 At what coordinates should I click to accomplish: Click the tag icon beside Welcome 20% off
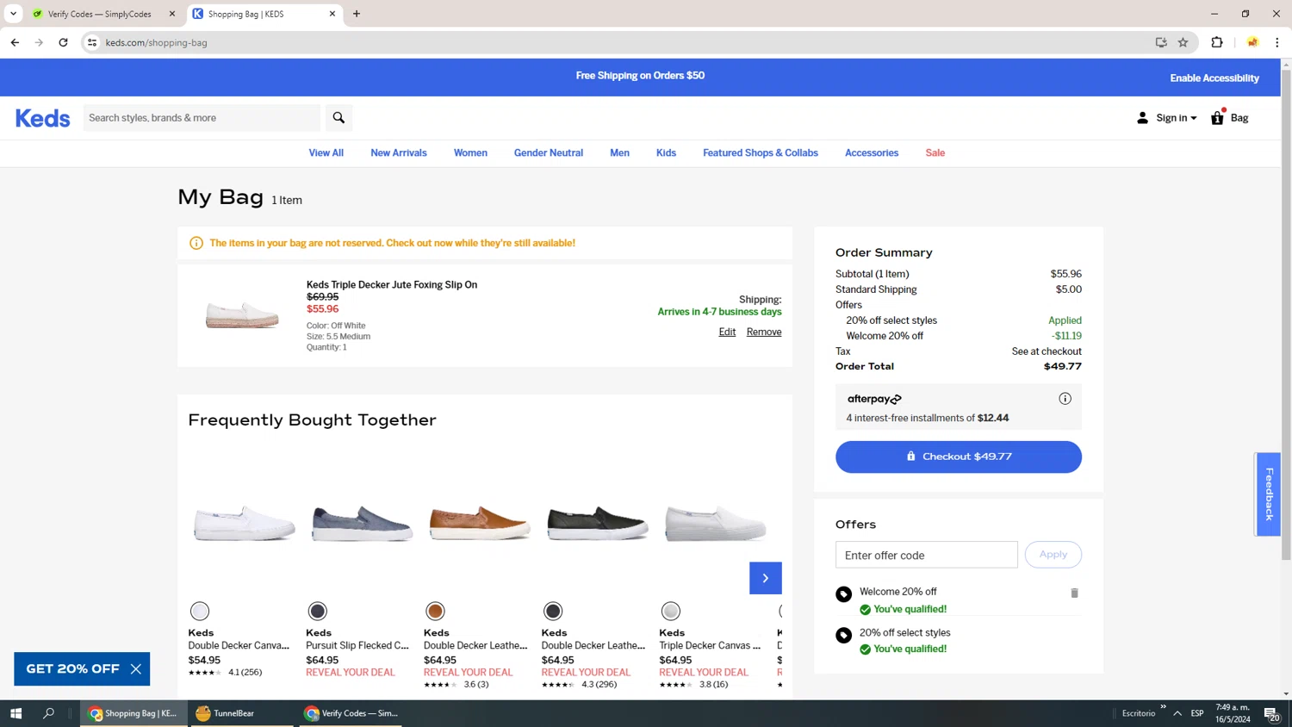tap(843, 593)
